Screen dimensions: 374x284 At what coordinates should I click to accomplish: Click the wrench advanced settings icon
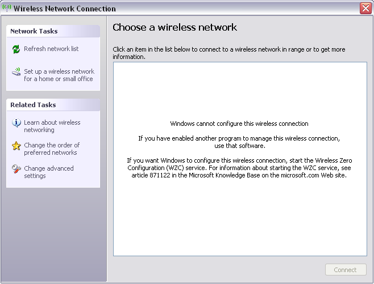(16, 169)
